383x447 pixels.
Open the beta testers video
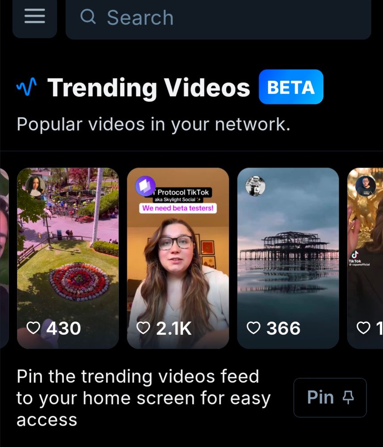coord(178,258)
